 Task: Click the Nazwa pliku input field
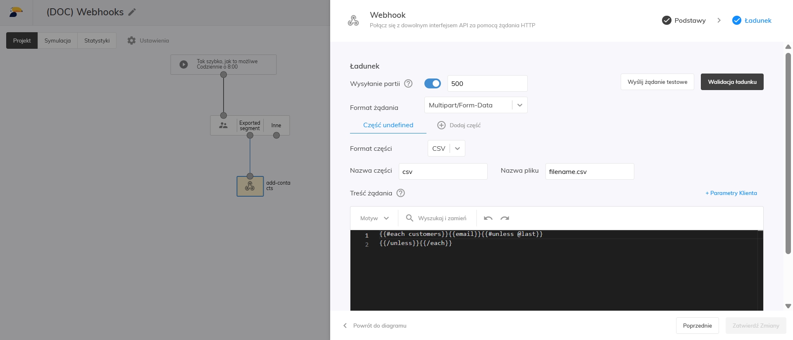[x=589, y=171]
